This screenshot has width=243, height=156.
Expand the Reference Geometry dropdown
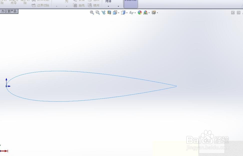pyautogui.click(x=108, y=6)
